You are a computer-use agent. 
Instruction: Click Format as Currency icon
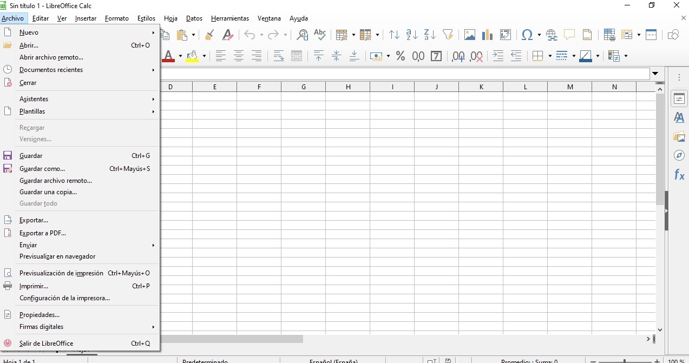click(376, 56)
